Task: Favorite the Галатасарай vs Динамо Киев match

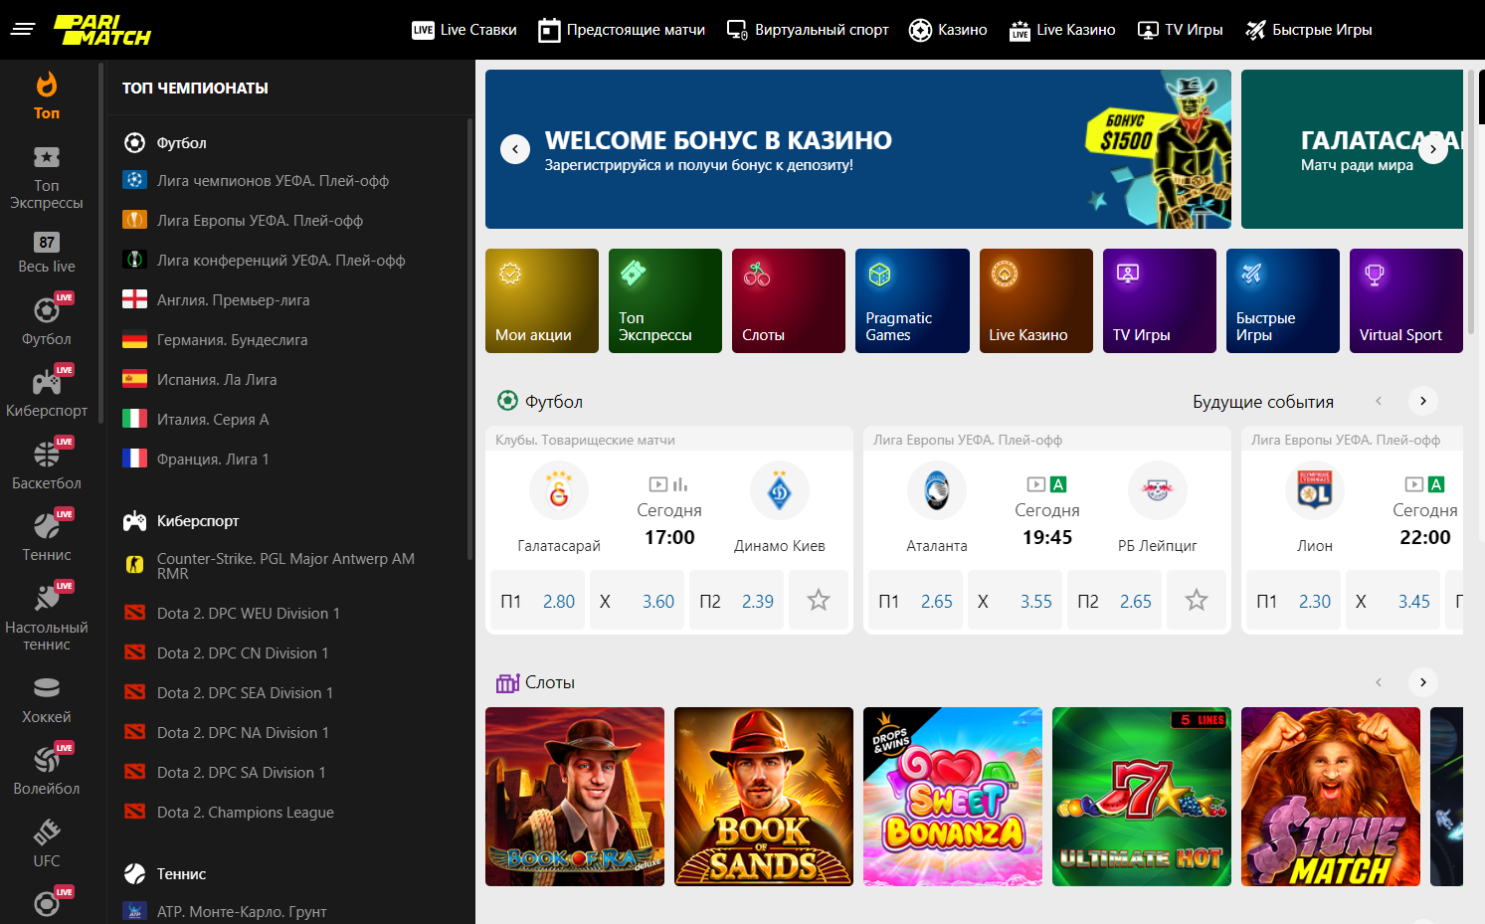Action: point(819,600)
